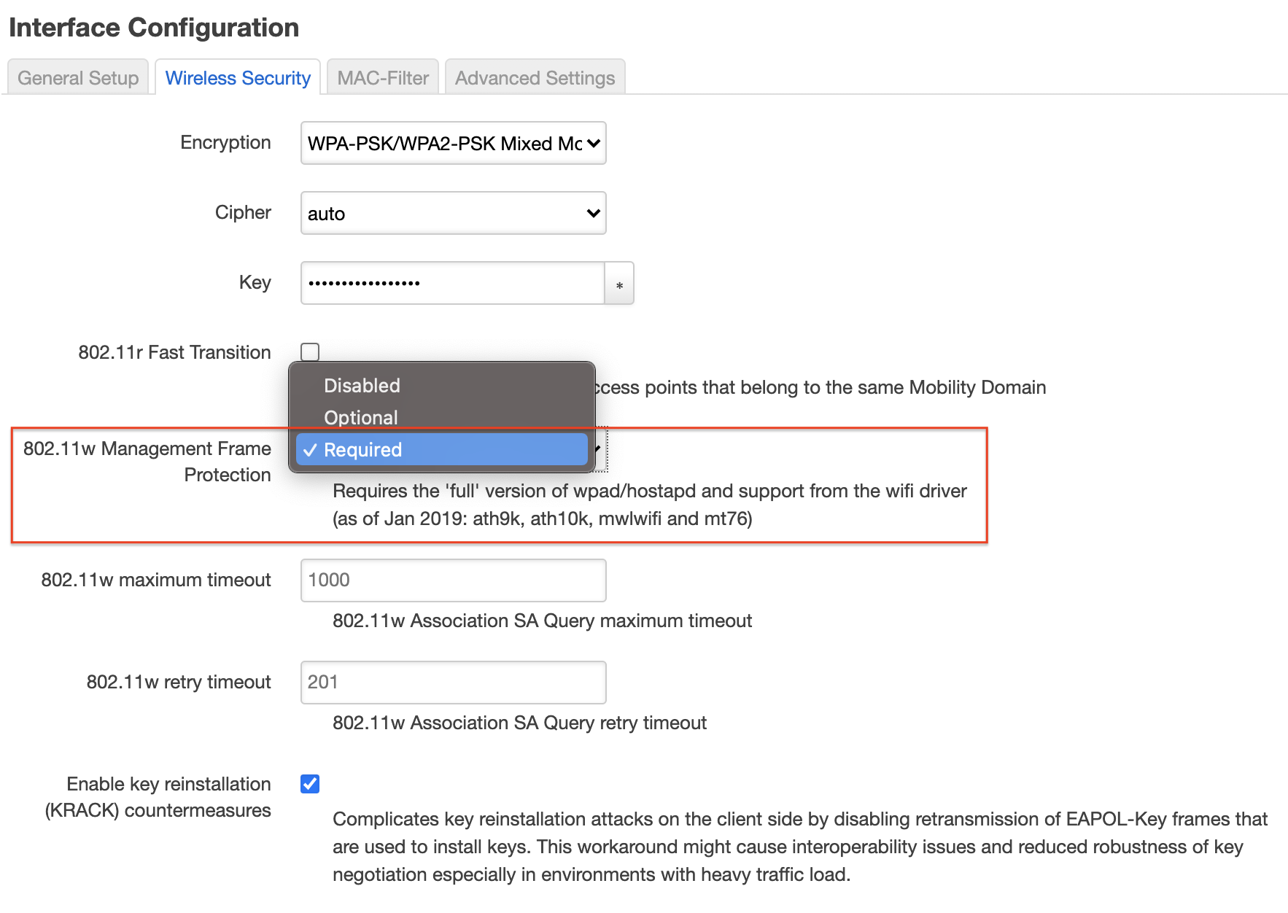Switch to the General Setup tab
This screenshot has width=1288, height=913.
click(78, 78)
